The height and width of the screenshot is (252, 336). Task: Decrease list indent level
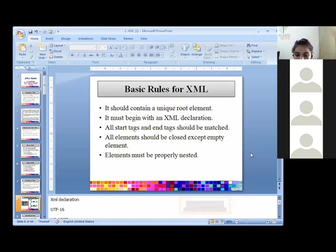coord(151,47)
